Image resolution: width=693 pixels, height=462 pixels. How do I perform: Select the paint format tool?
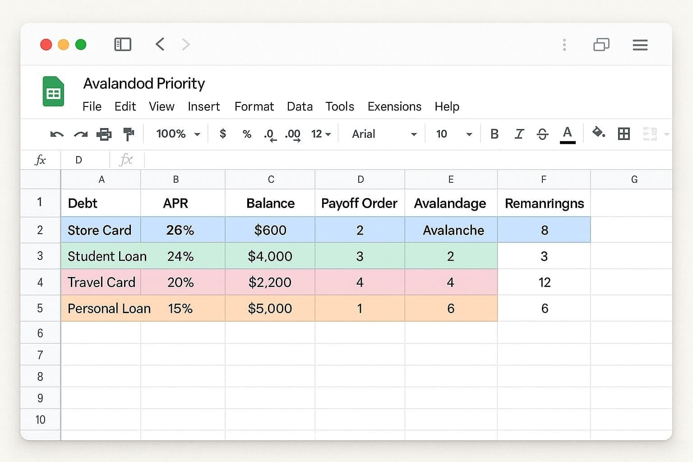pyautogui.click(x=129, y=134)
